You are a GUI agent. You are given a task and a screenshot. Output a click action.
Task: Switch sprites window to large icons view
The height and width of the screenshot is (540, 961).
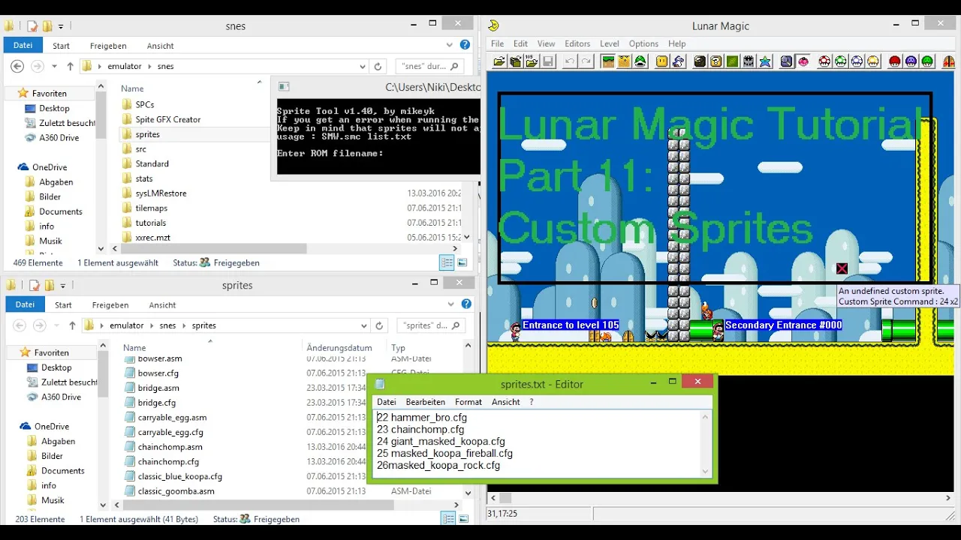point(462,519)
